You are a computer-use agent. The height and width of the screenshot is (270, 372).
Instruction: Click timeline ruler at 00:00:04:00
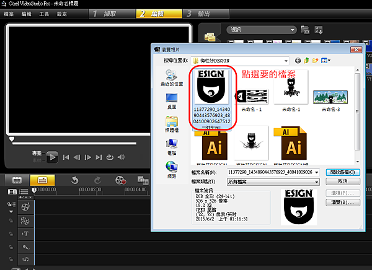click(x=136, y=190)
